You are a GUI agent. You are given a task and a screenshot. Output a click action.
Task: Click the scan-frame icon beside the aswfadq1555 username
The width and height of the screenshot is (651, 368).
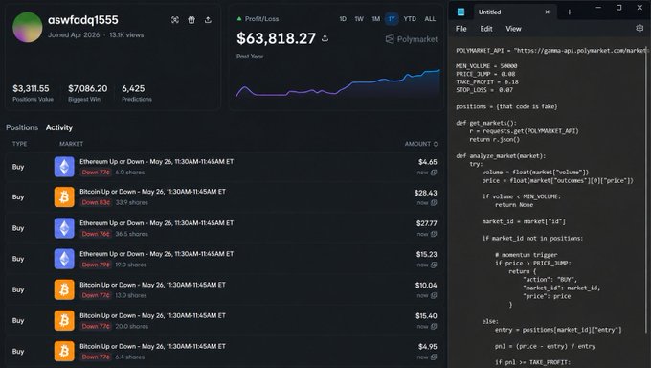(x=175, y=20)
